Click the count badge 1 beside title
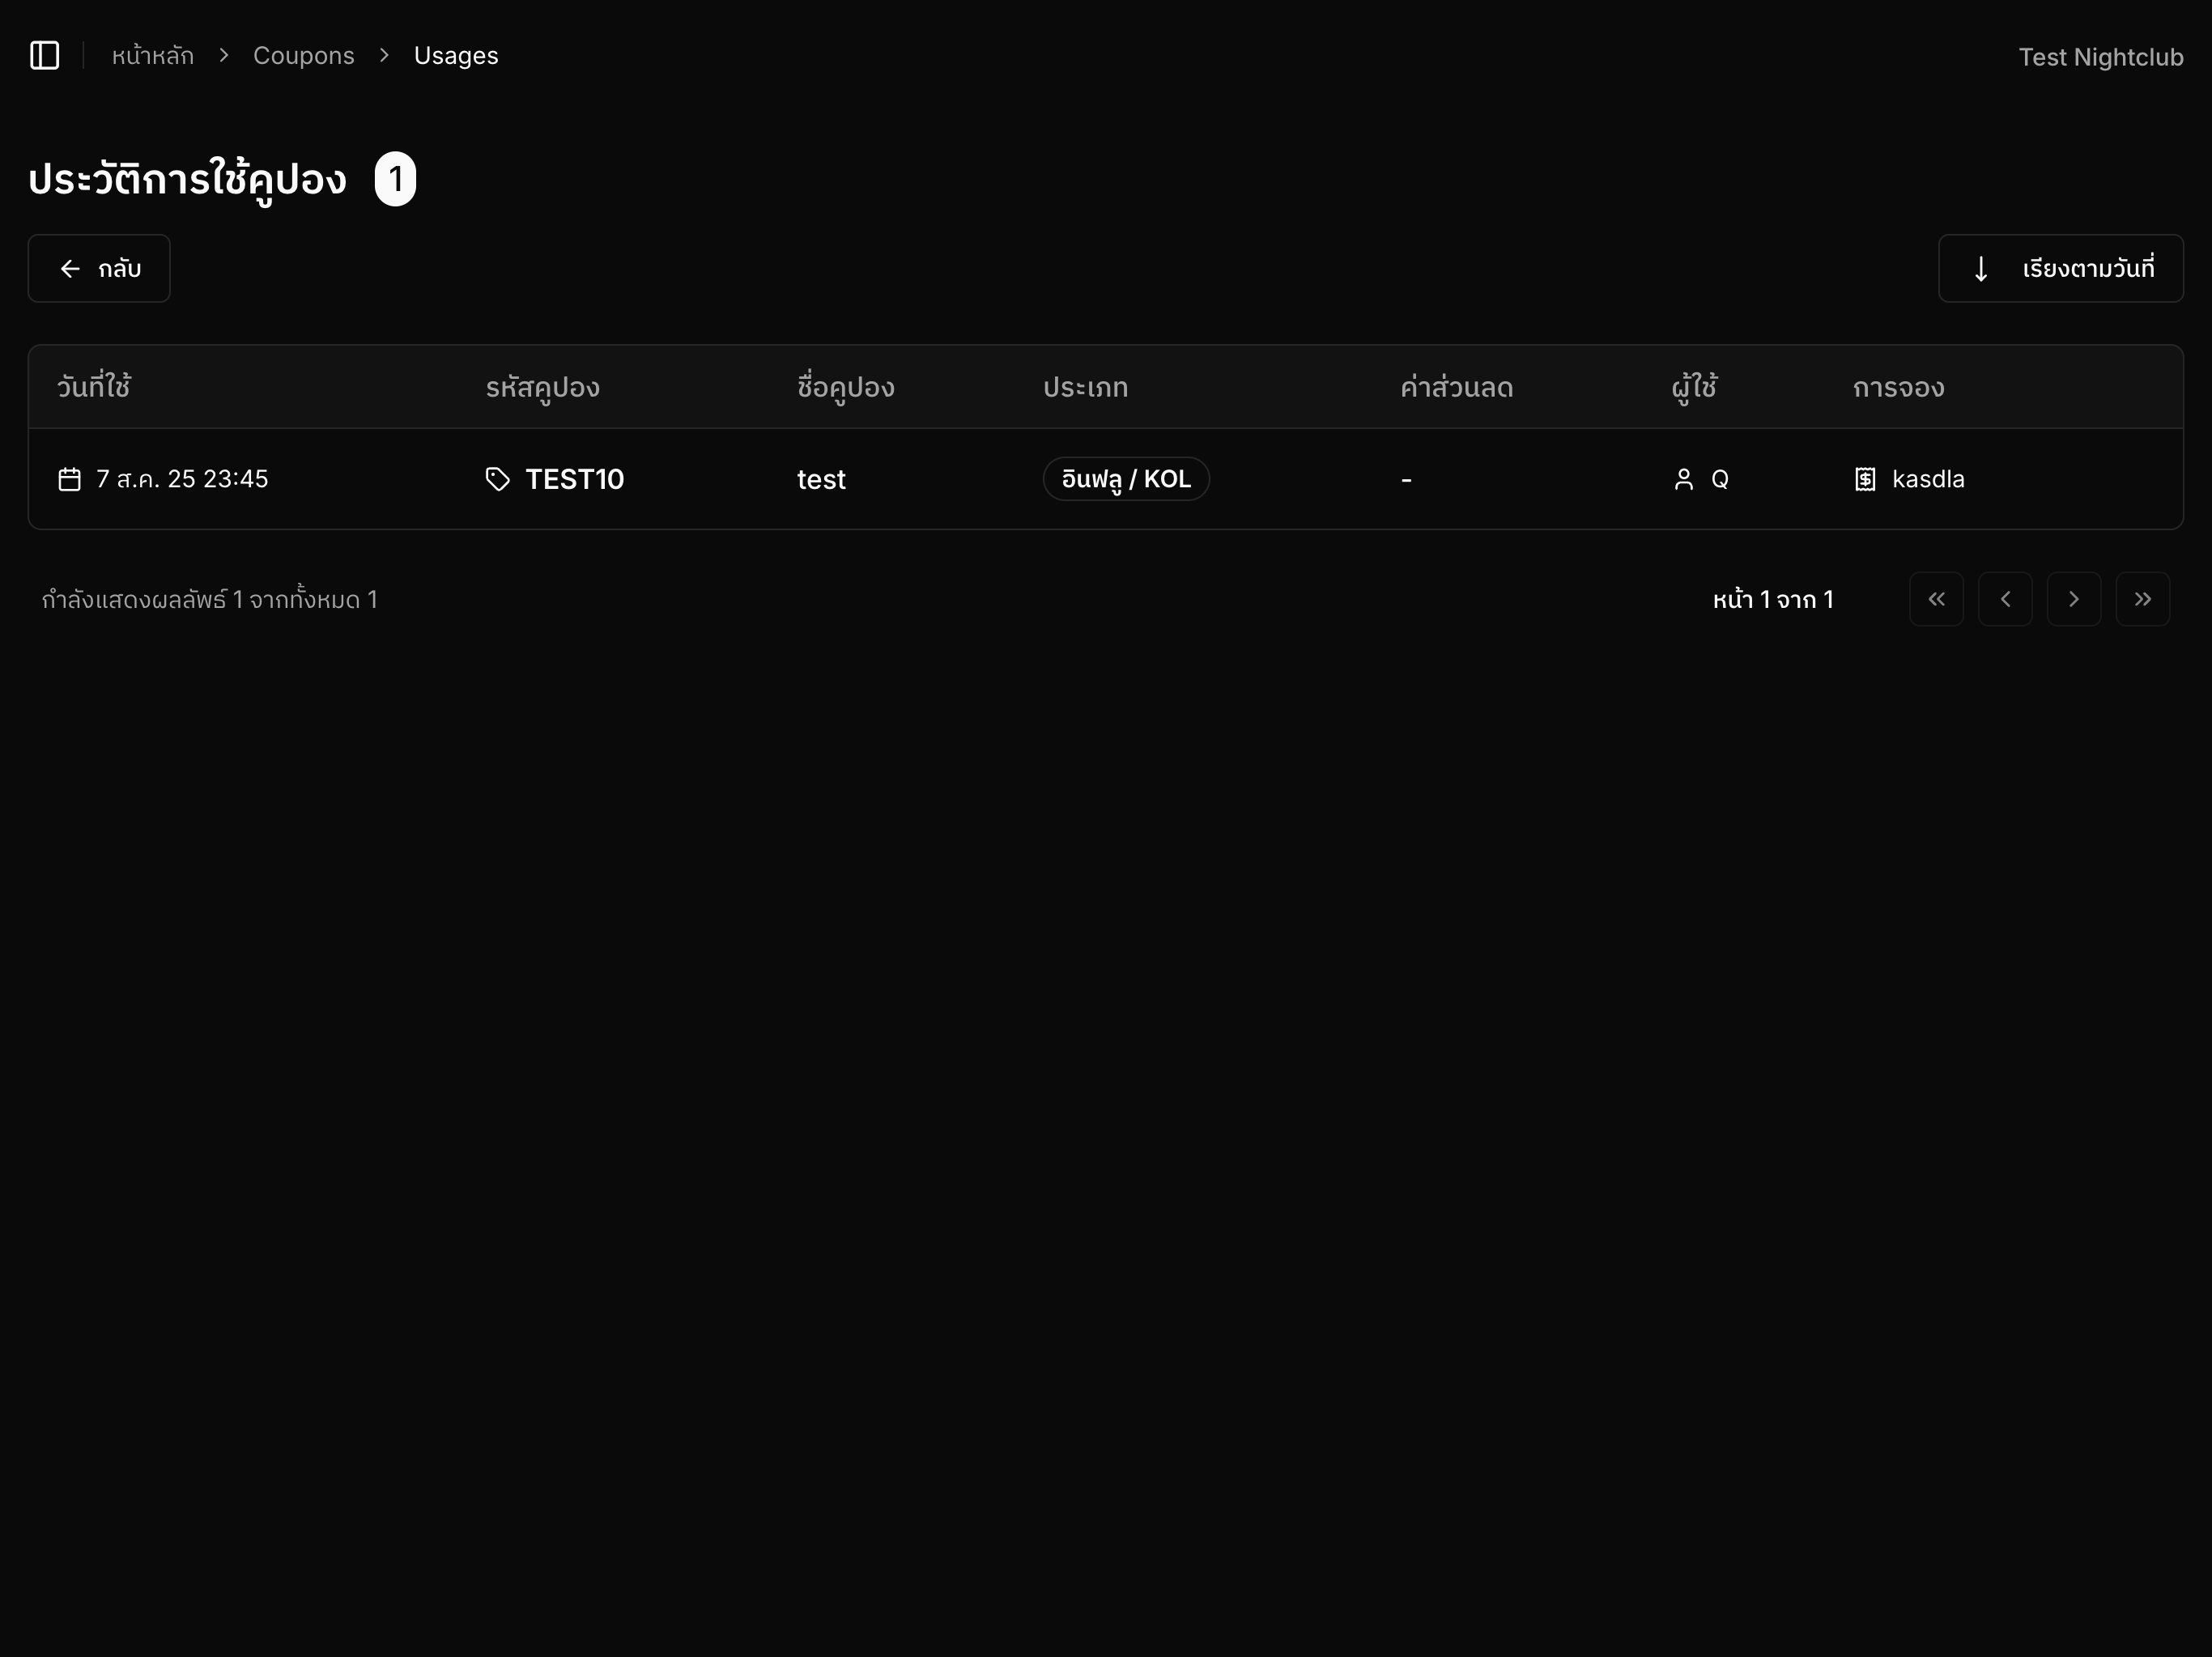The width and height of the screenshot is (2212, 1657). pyautogui.click(x=395, y=179)
